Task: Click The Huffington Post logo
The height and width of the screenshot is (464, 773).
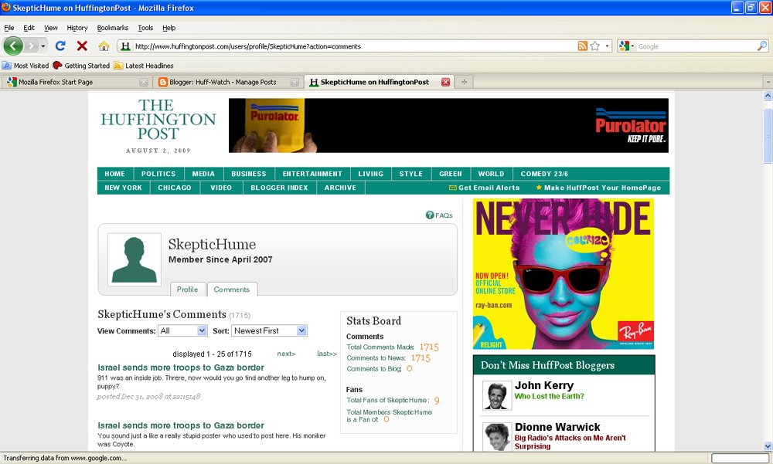Action: [x=158, y=120]
